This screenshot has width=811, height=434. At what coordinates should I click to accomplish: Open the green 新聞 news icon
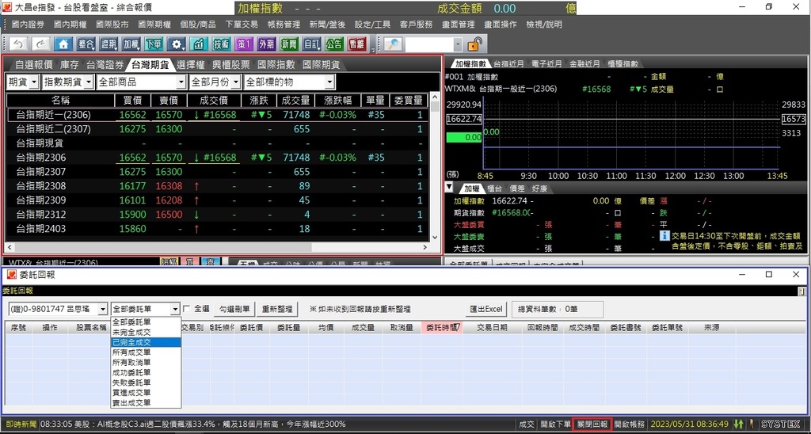tap(289, 44)
